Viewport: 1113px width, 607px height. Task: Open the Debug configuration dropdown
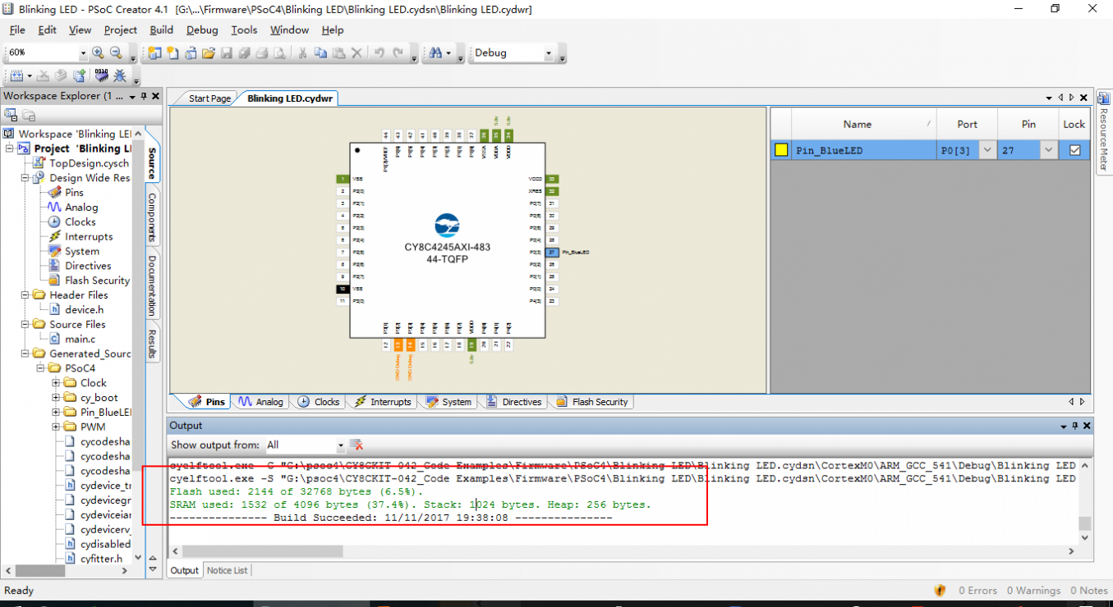[x=549, y=53]
